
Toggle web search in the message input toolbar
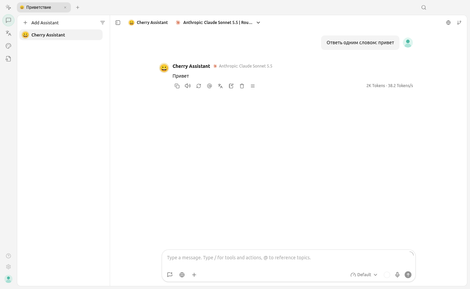182,275
